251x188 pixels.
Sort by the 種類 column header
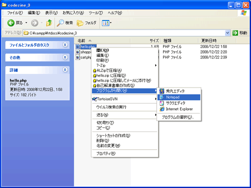click(179, 40)
